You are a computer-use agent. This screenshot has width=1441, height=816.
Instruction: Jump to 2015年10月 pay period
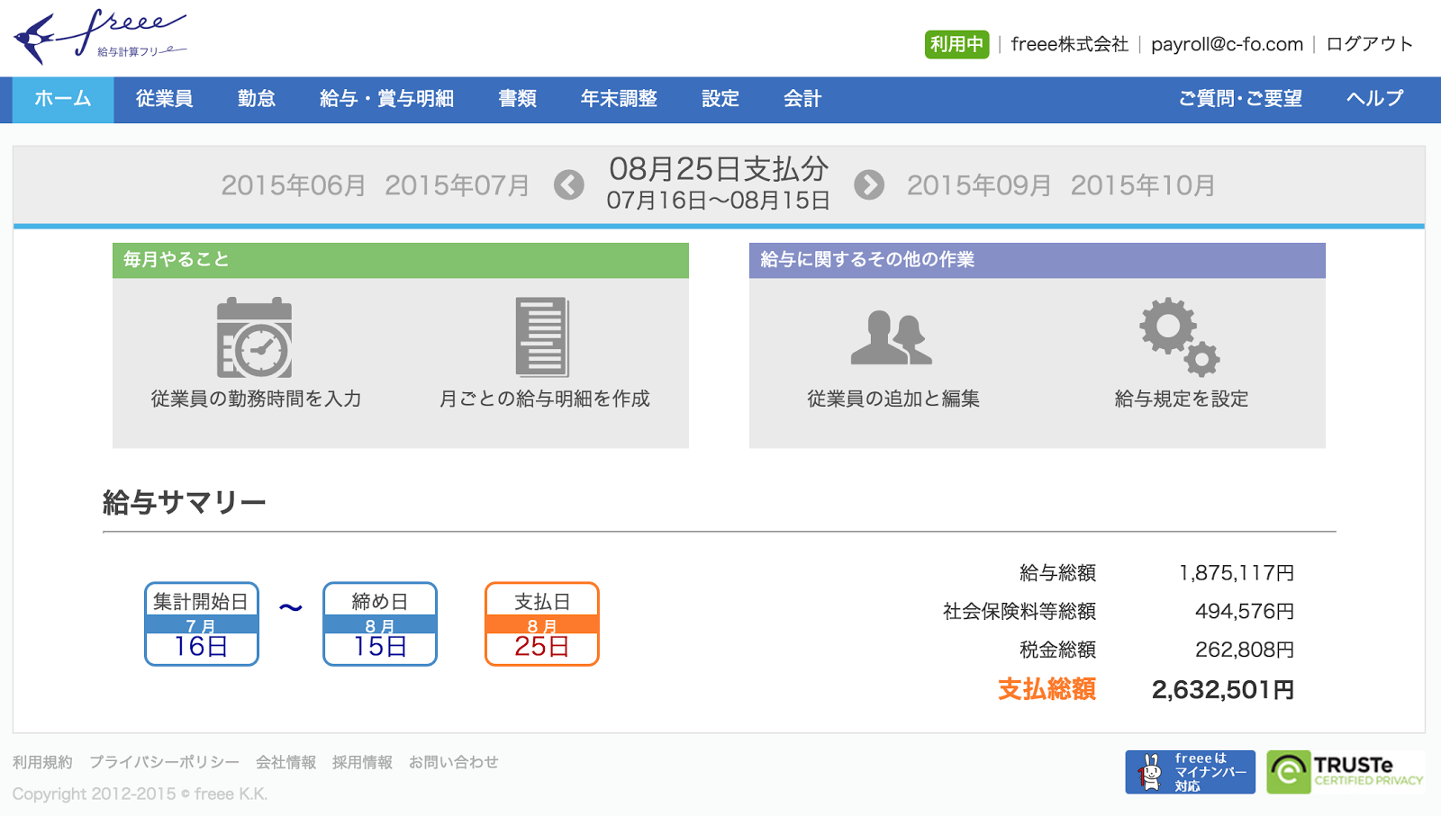pos(1143,185)
